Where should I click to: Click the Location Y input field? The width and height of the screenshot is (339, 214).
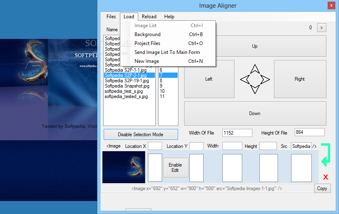(196, 146)
